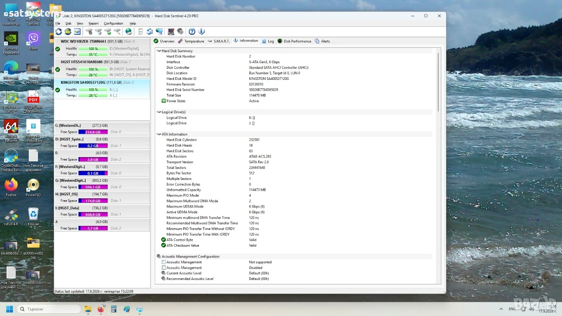Click the document report toolbar icon
The height and width of the screenshot is (316, 562).
pos(140,32)
